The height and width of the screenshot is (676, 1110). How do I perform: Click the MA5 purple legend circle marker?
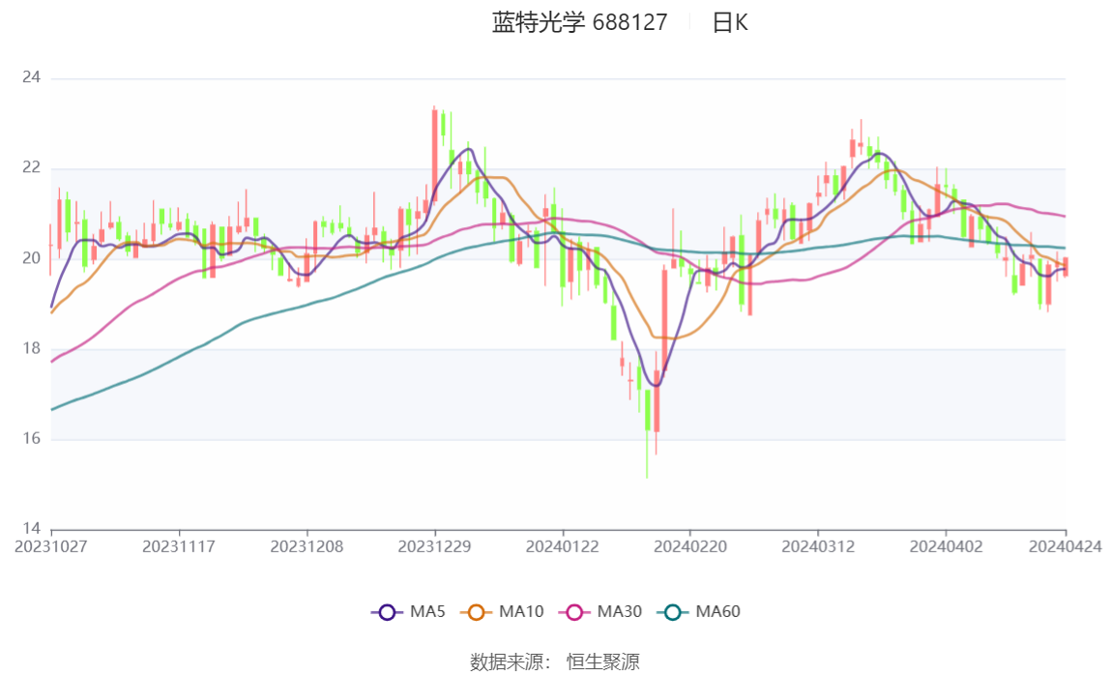pyautogui.click(x=388, y=612)
